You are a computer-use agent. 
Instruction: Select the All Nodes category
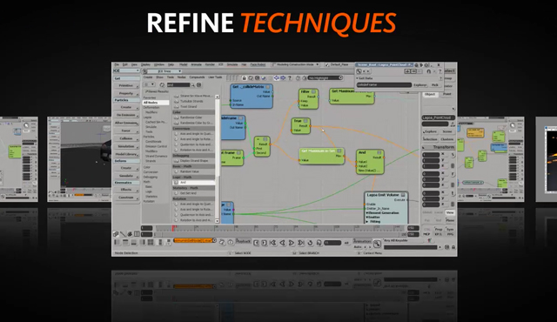(x=156, y=102)
